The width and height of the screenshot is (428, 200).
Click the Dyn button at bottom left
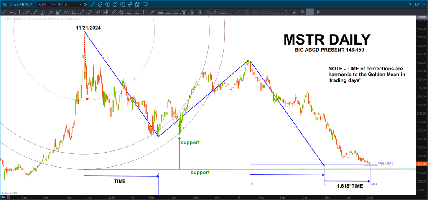pos(3,197)
